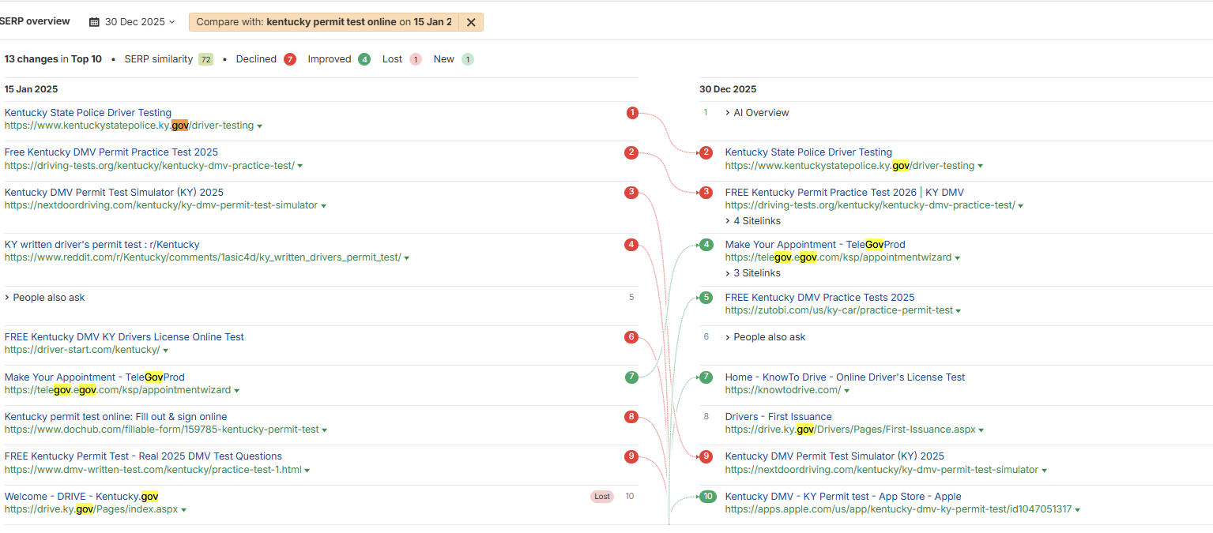Open dropdown beside First-Issuance.aspx URL

(981, 430)
